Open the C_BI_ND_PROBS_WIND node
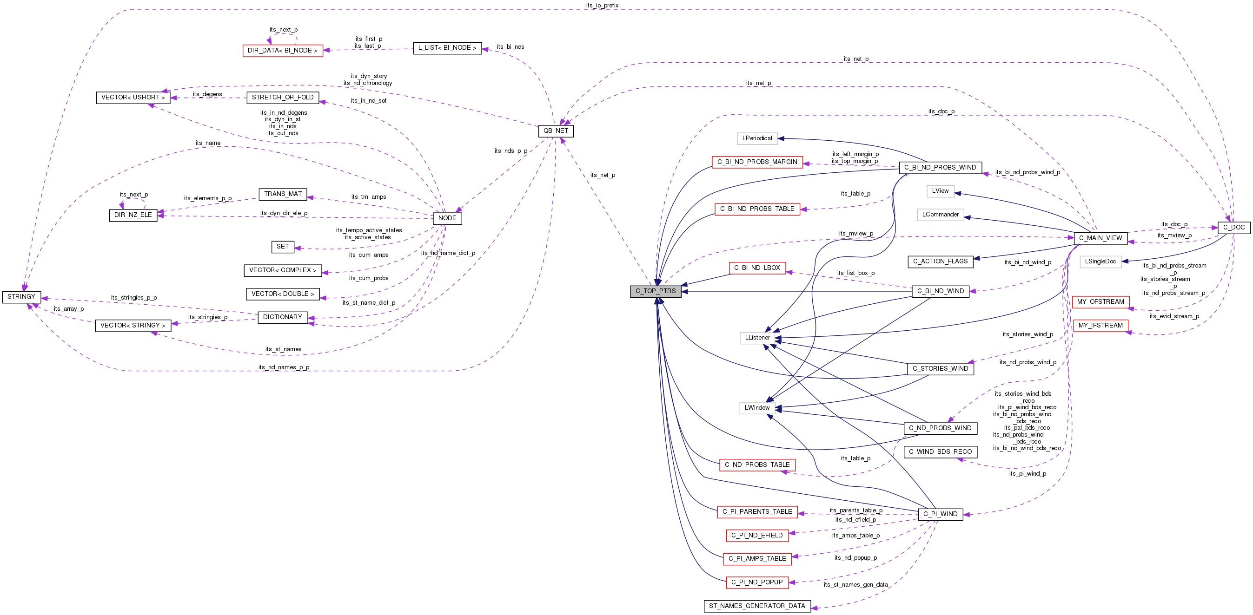The width and height of the screenshot is (1253, 615). point(940,168)
